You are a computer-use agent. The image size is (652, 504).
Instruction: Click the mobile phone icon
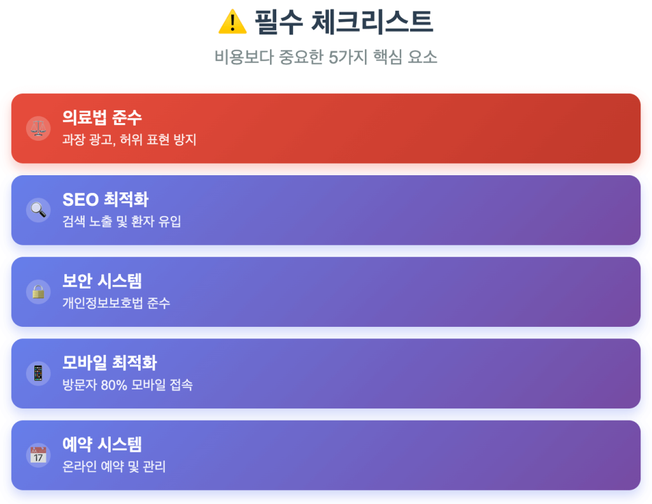click(x=38, y=373)
